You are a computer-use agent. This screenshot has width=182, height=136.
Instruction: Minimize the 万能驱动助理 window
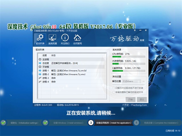[x=140, y=30]
